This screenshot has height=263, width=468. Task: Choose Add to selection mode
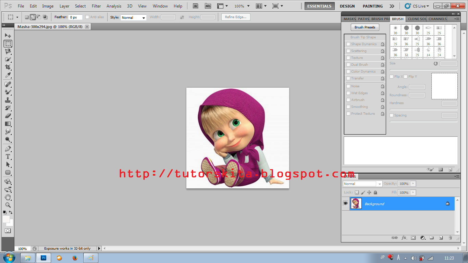click(33, 17)
